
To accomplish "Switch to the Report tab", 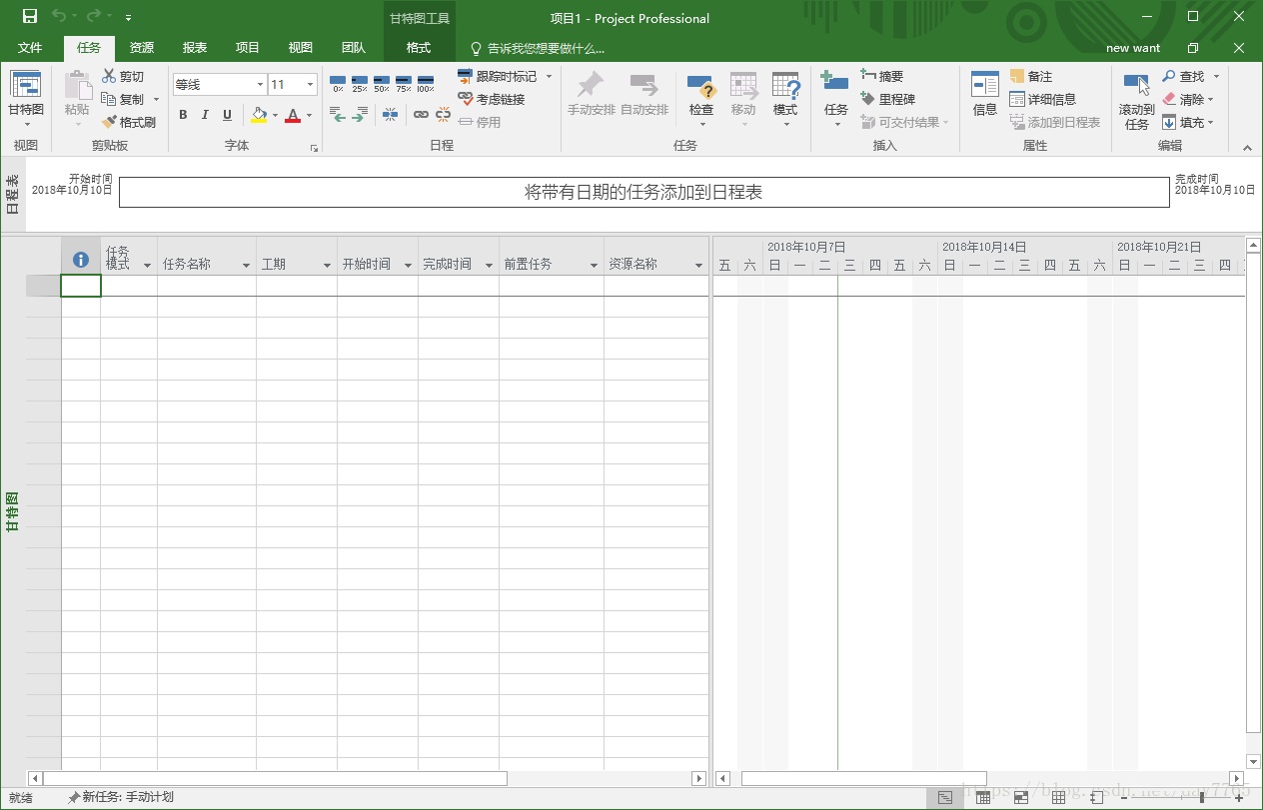I will [195, 48].
